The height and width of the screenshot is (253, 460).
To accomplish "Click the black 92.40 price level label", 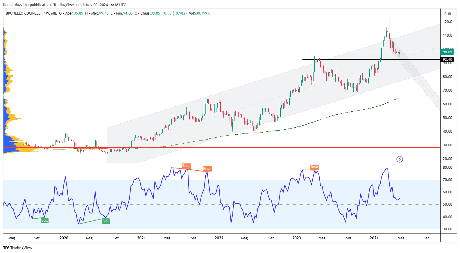I will pos(447,60).
